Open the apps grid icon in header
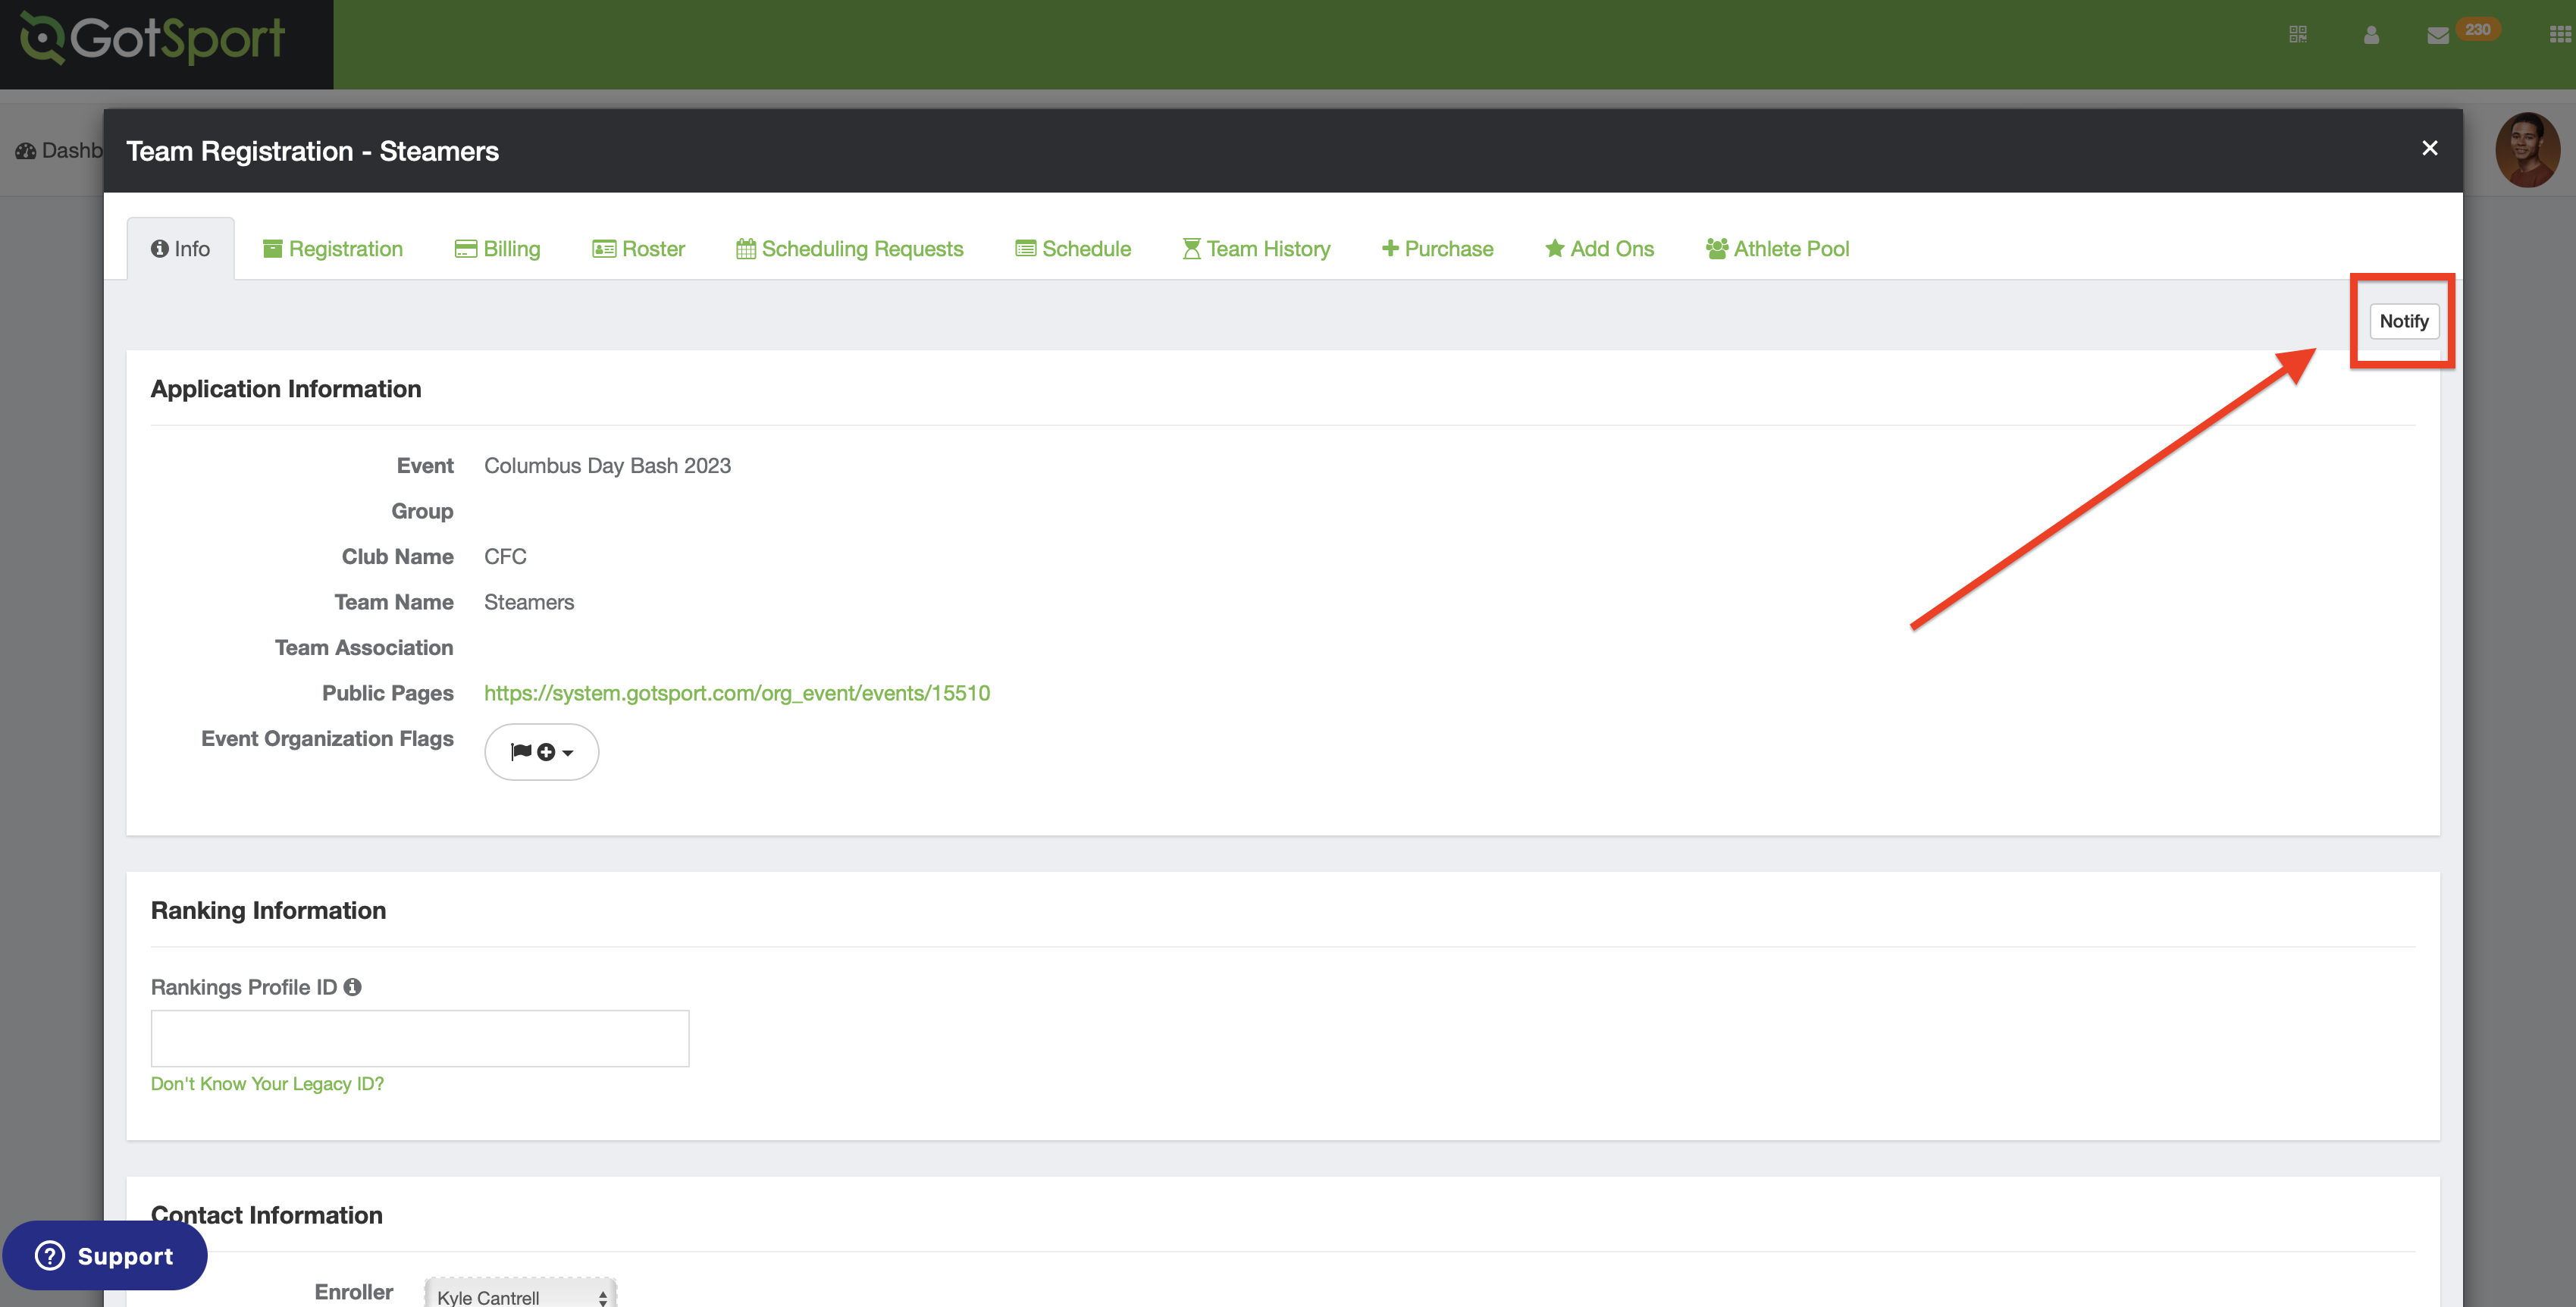2576x1307 pixels. tap(2560, 34)
